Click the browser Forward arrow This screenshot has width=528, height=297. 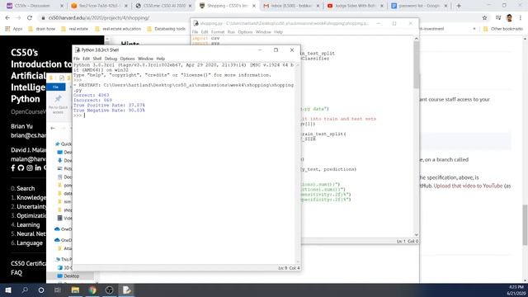tap(18, 17)
